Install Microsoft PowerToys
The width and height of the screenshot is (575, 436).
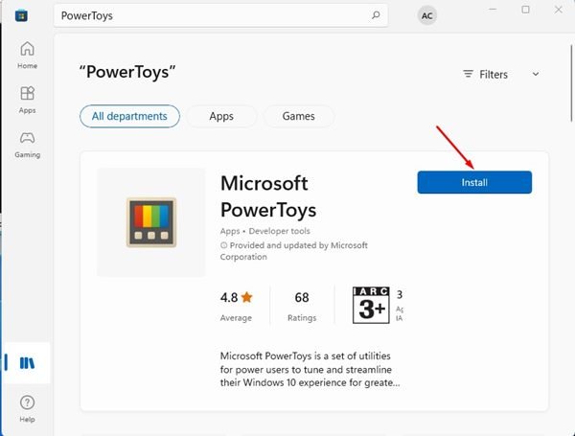click(x=474, y=182)
